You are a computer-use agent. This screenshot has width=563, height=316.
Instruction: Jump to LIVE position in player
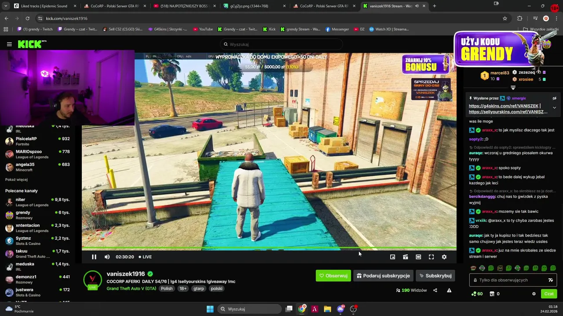click(x=145, y=257)
